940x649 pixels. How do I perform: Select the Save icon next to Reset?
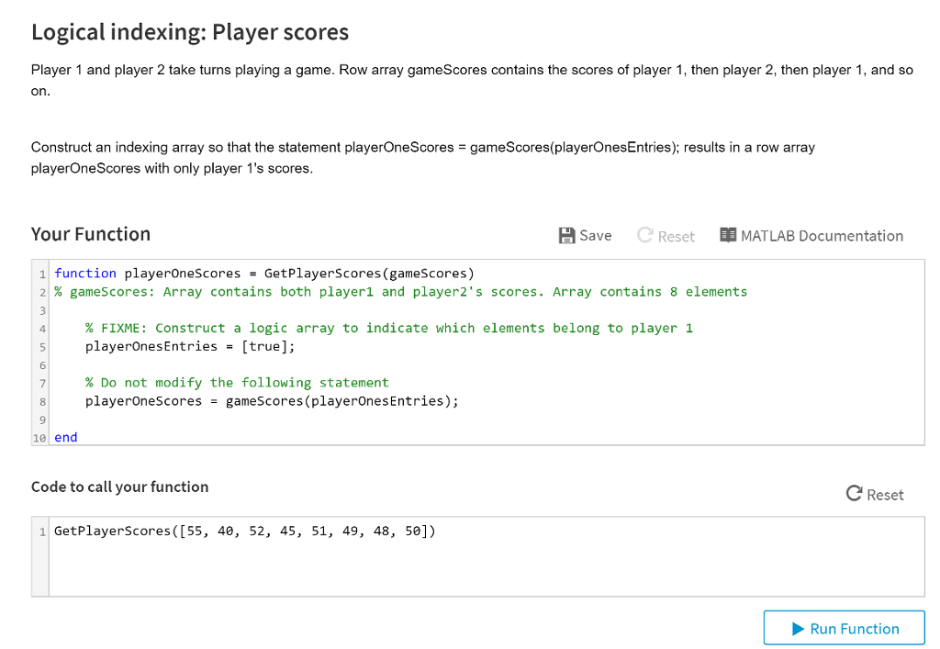[566, 236]
